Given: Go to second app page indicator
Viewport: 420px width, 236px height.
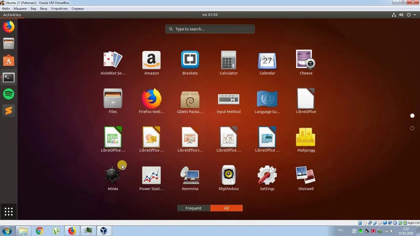Looking at the screenshot, I should coord(412,128).
